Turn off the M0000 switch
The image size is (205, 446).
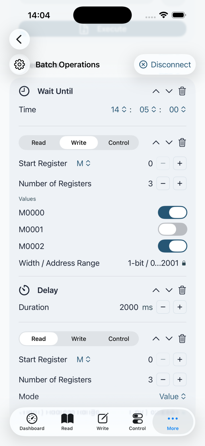pyautogui.click(x=173, y=213)
